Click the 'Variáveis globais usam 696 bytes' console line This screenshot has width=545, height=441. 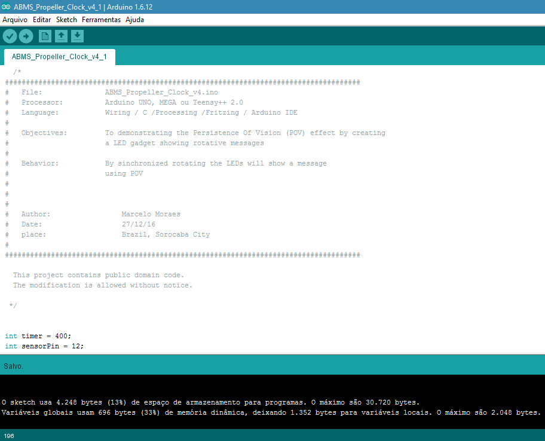tap(271, 412)
